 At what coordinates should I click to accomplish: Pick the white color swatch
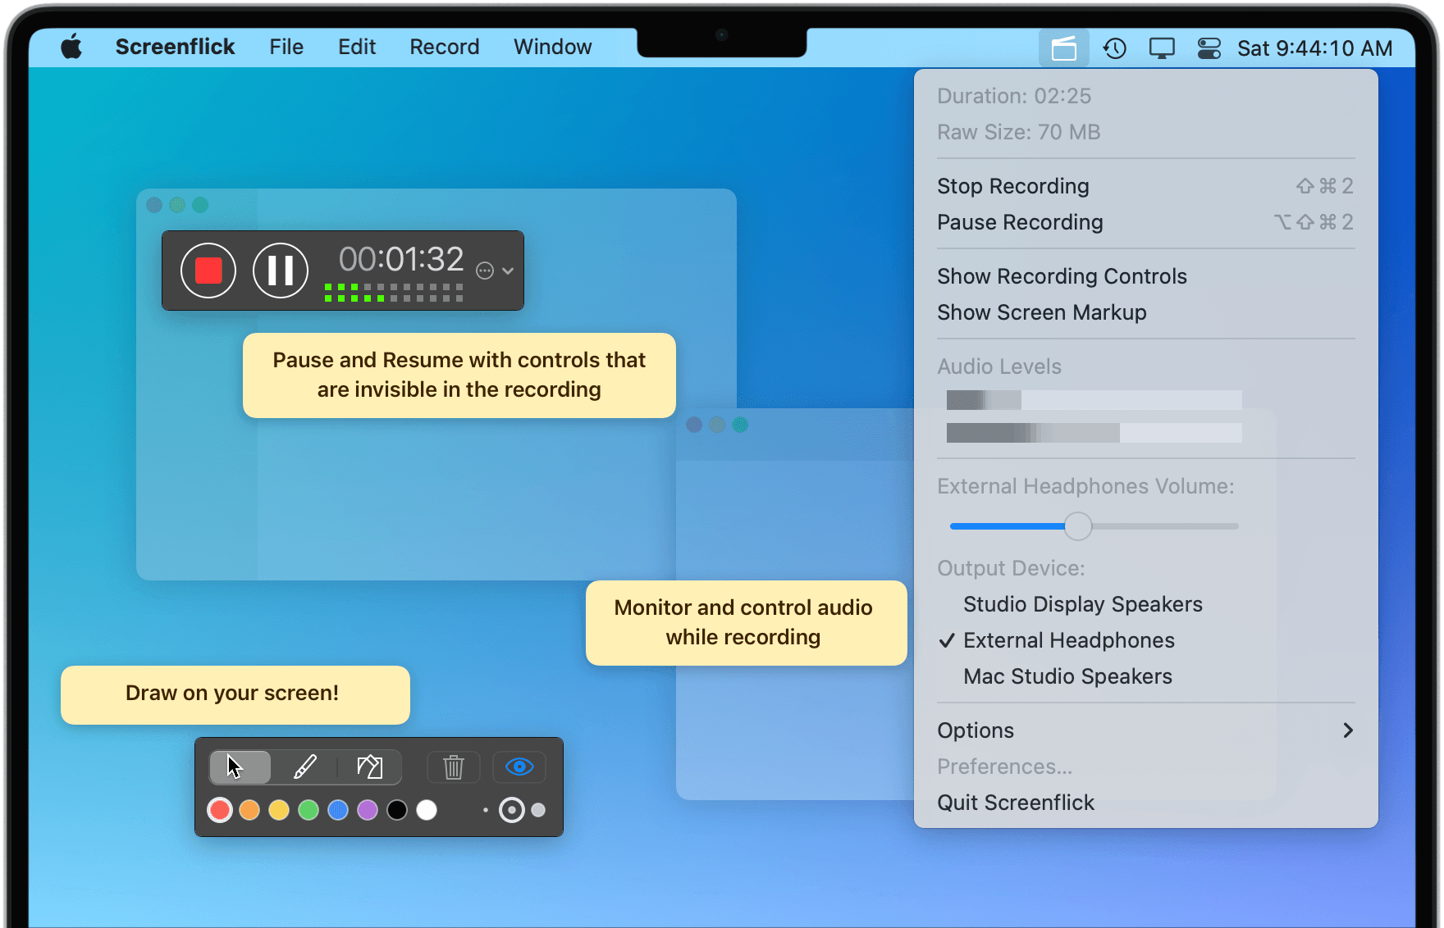pos(427,810)
